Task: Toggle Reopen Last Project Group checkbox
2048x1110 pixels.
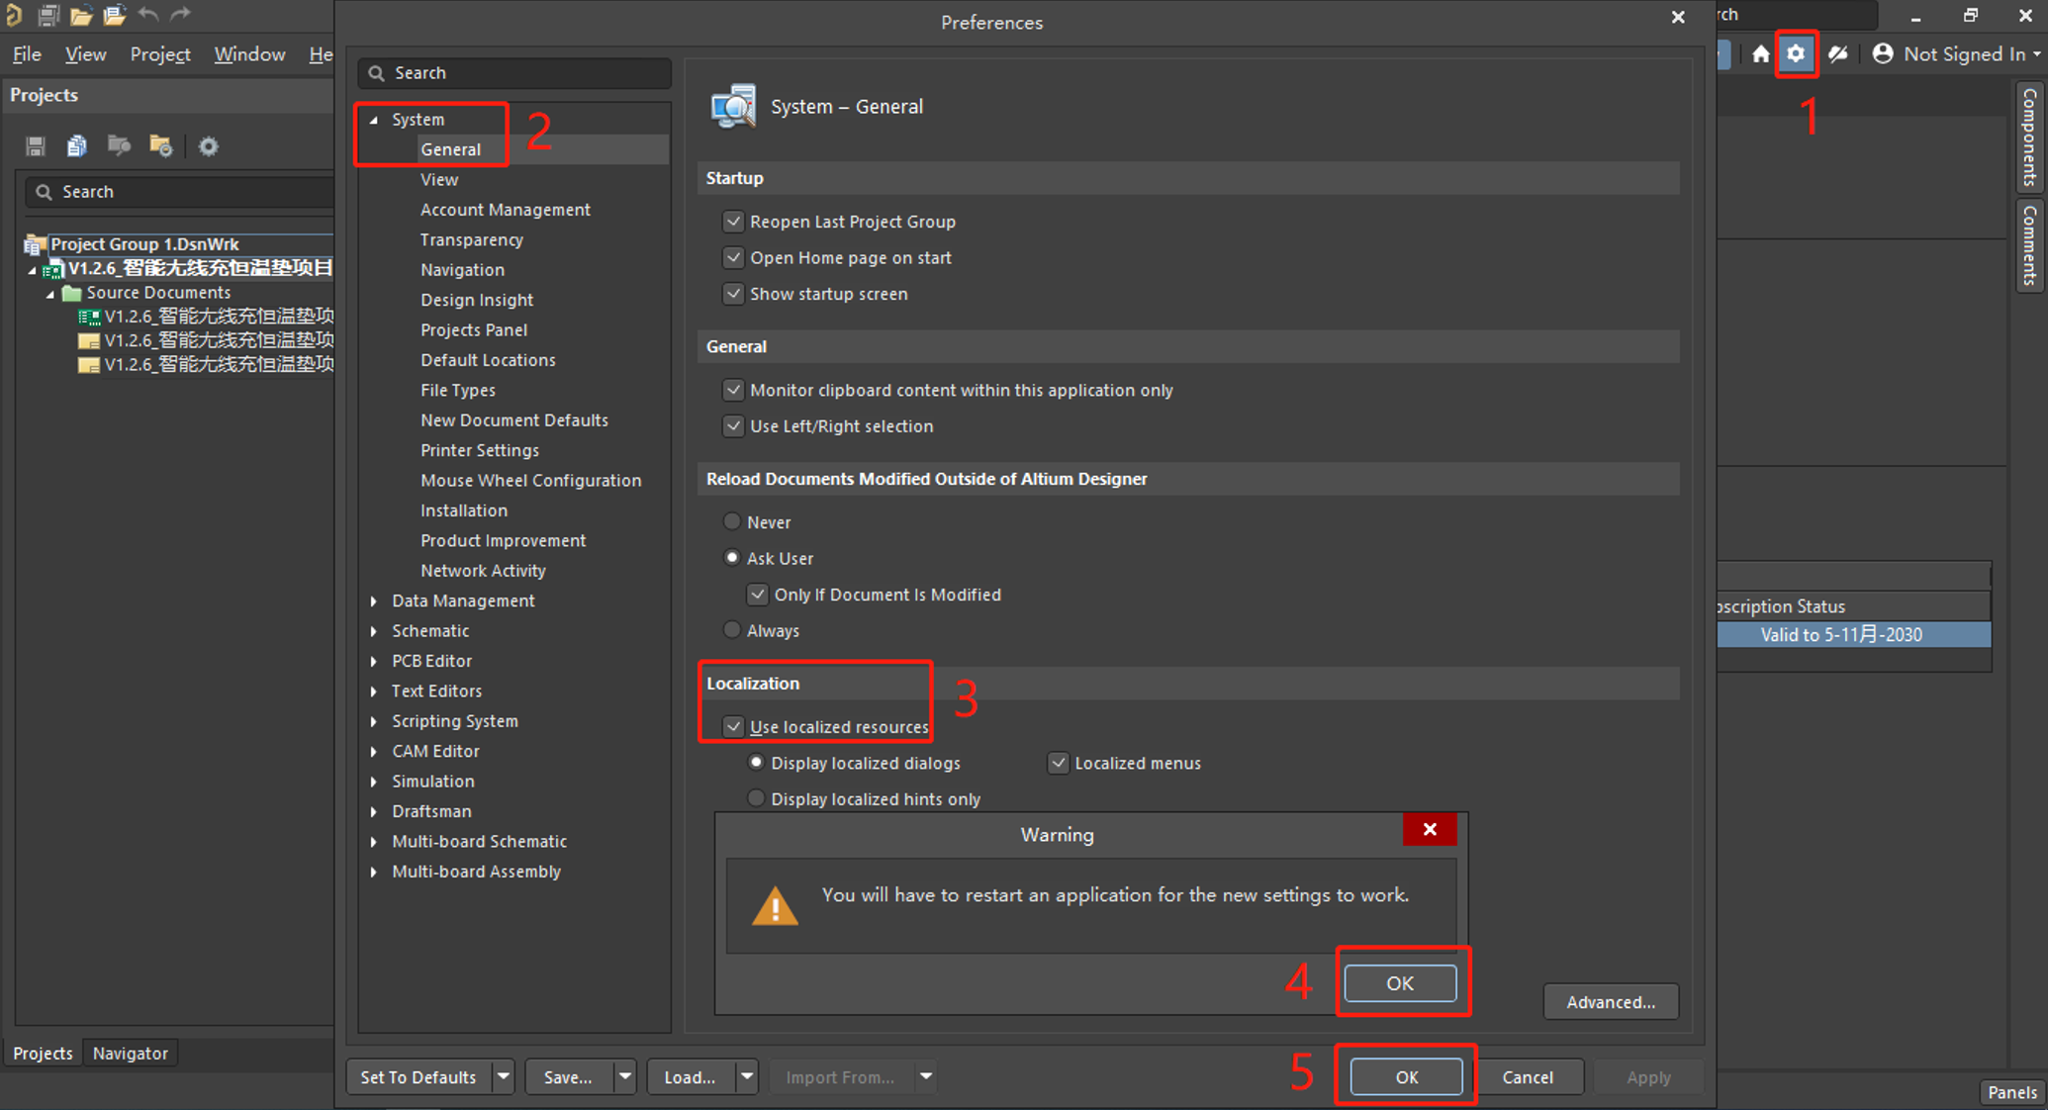Action: click(x=733, y=222)
